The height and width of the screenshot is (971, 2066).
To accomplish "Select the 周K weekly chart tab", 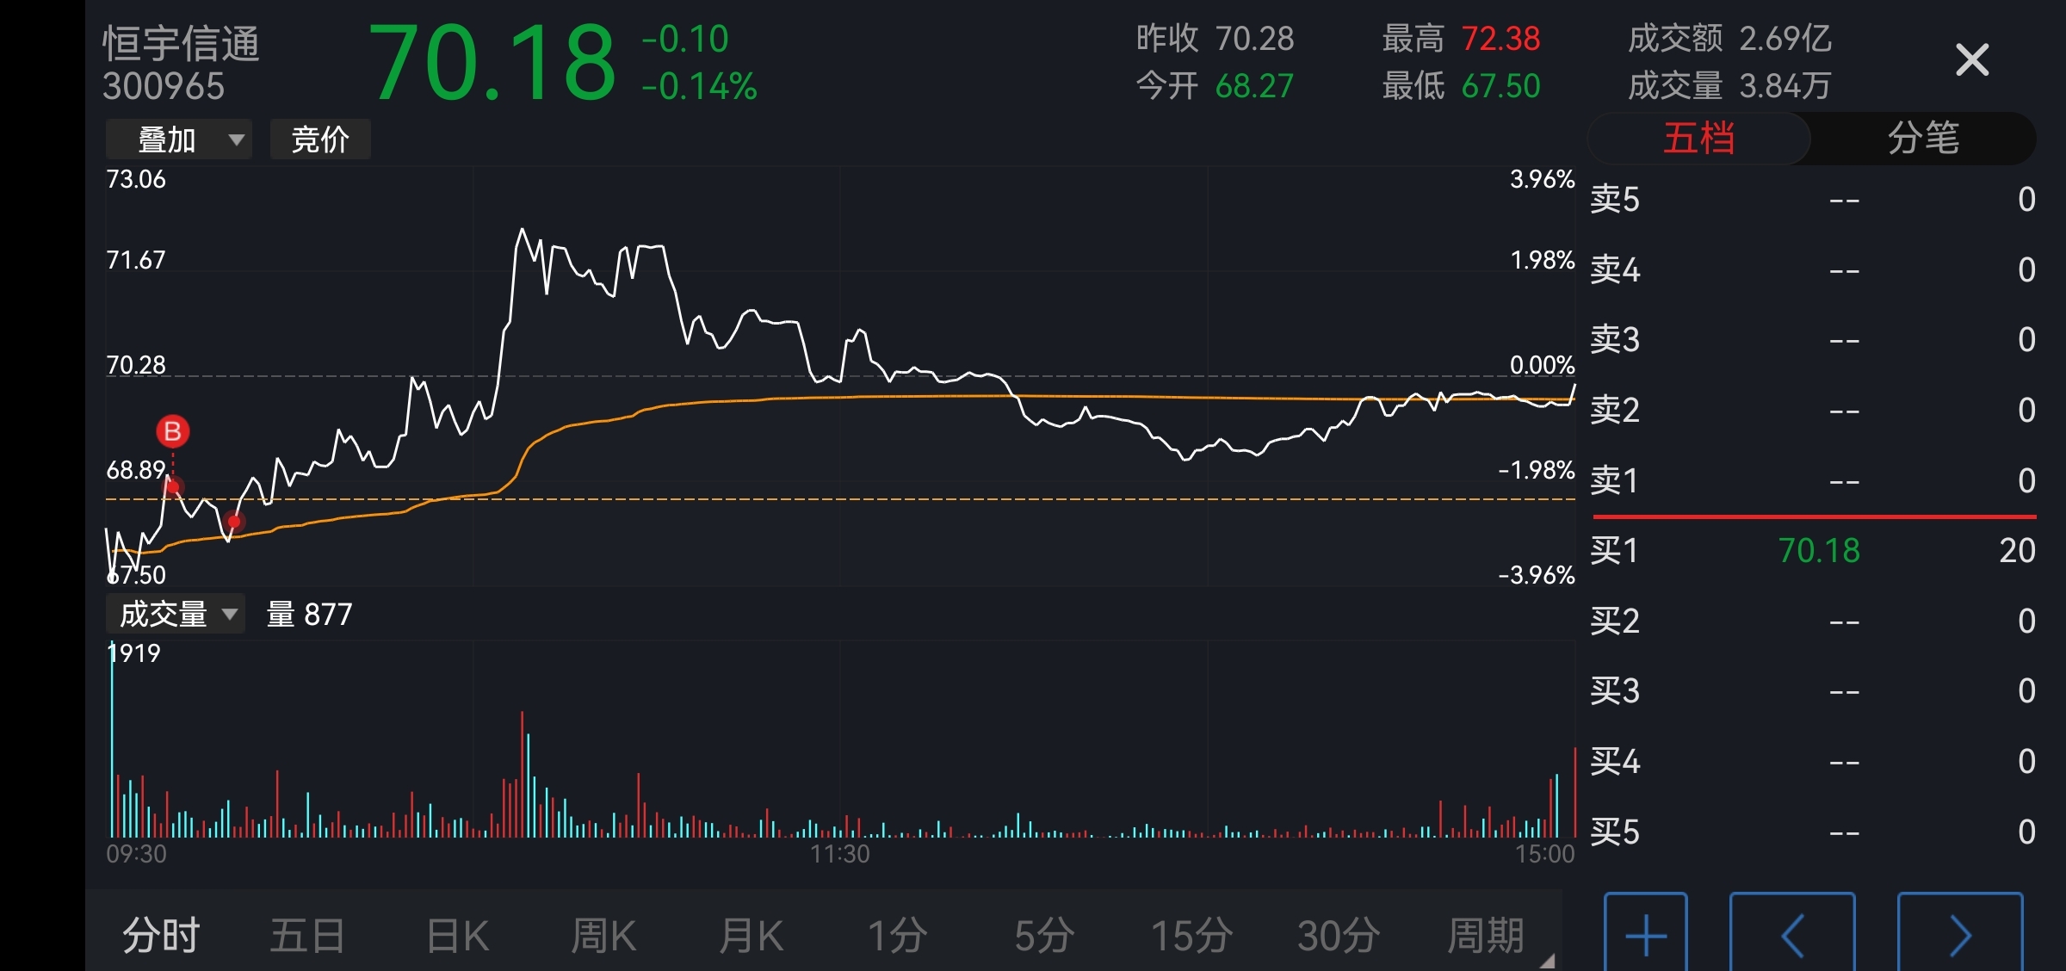I will (603, 936).
